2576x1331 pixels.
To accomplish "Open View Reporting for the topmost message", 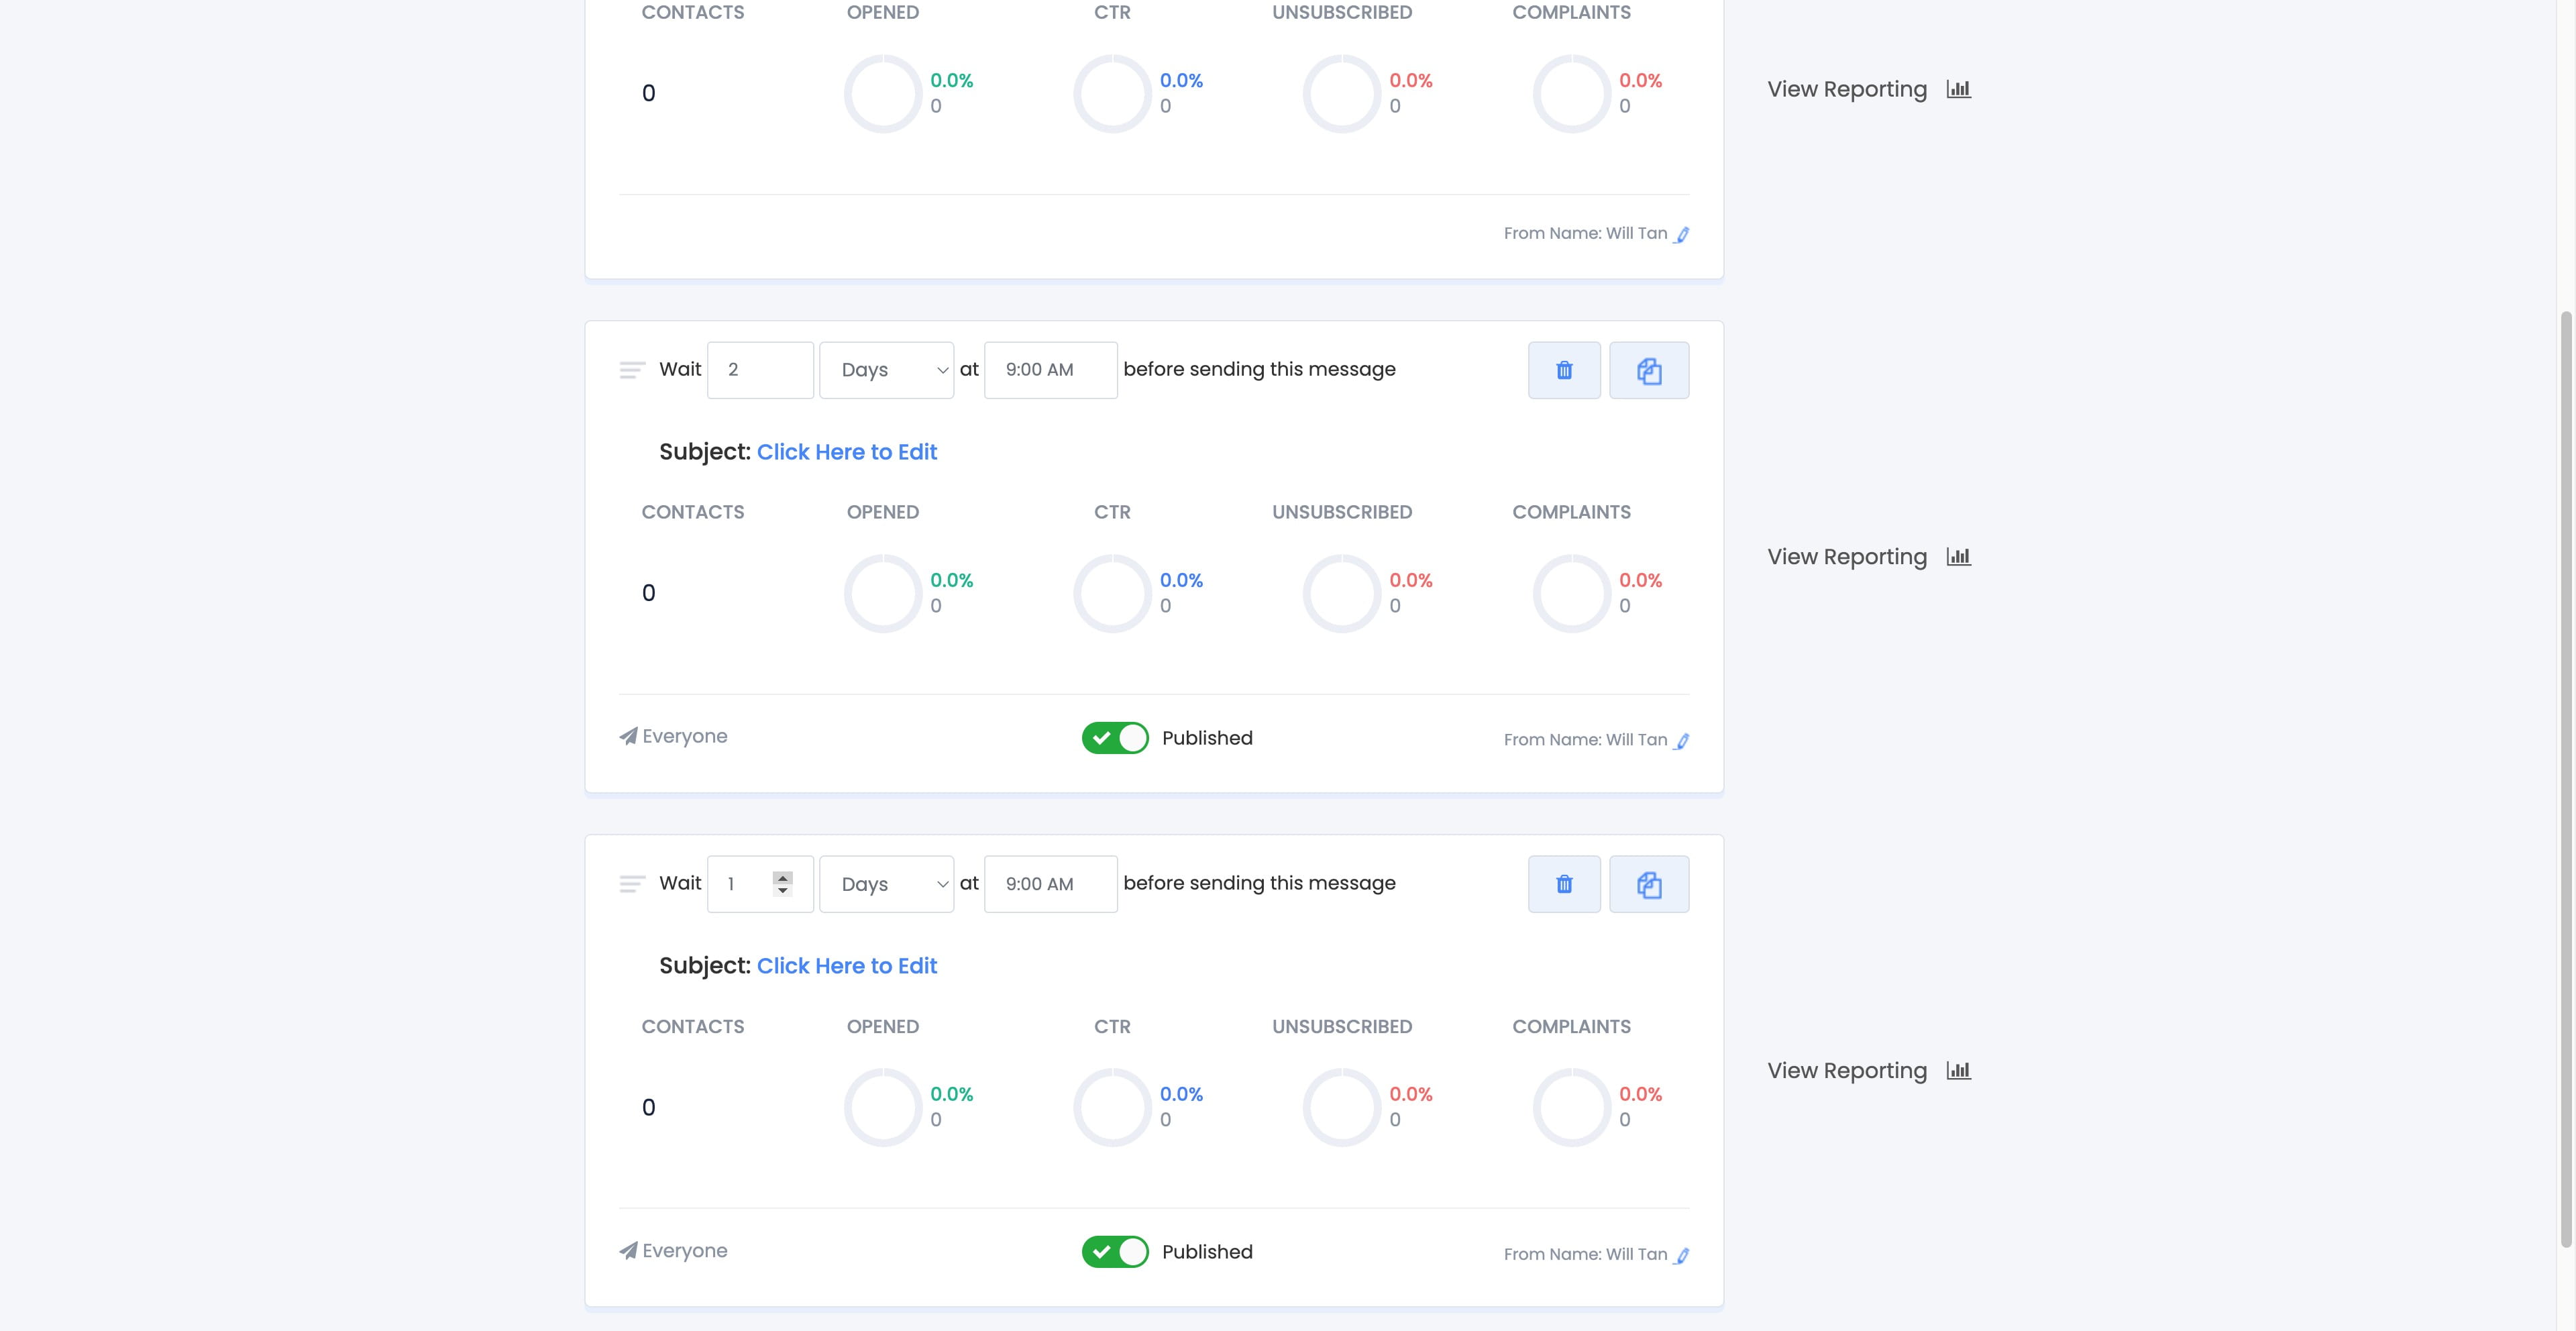I will pyautogui.click(x=1846, y=89).
